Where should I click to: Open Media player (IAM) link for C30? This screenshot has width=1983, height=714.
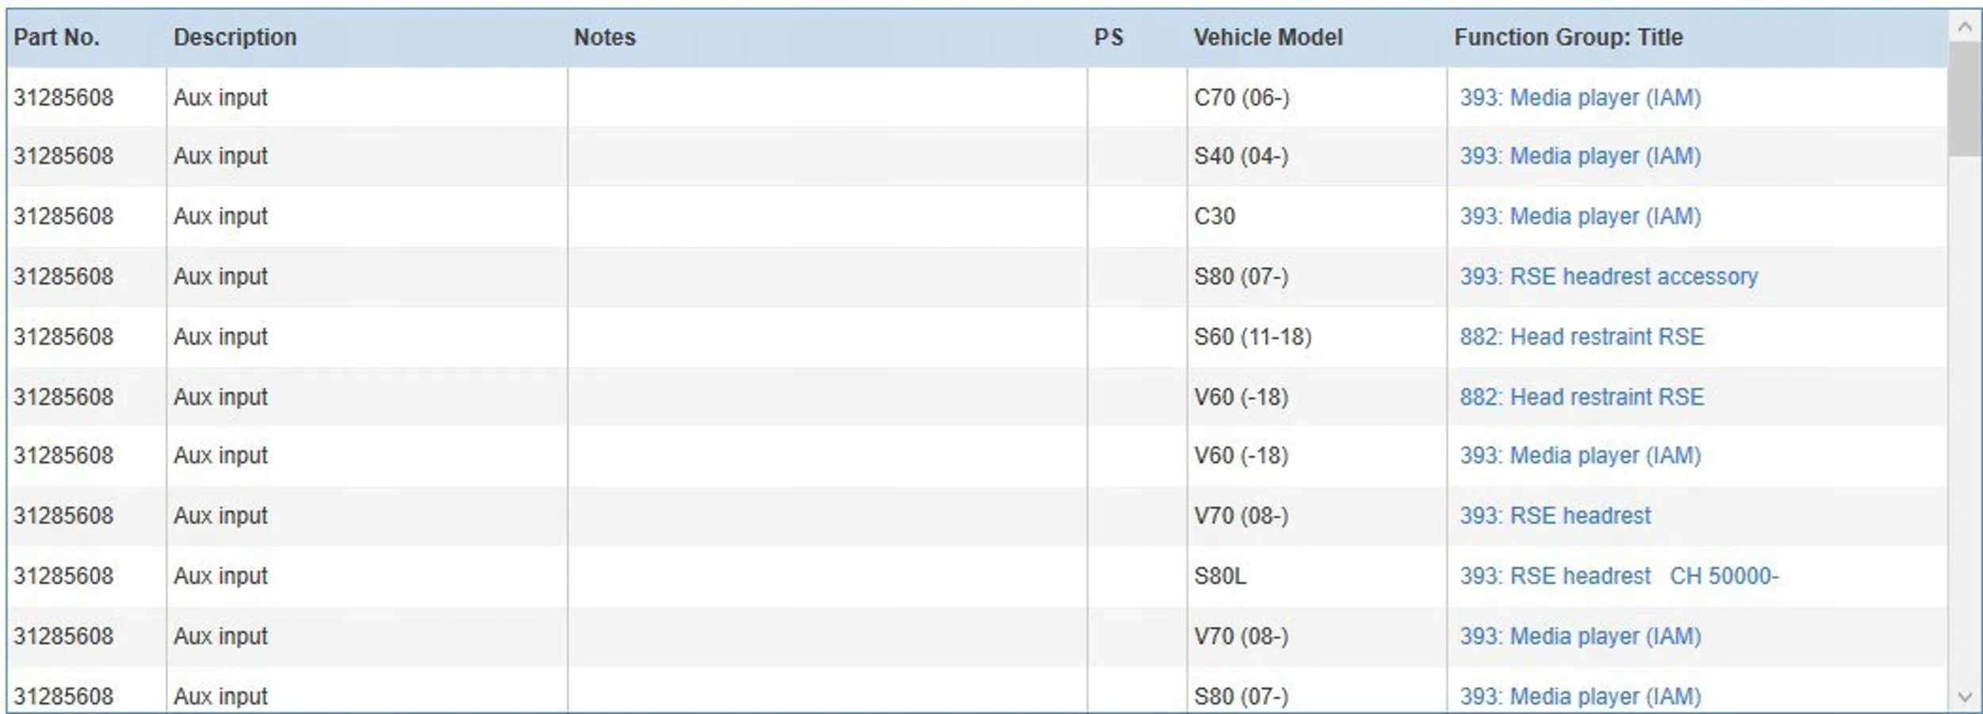[x=1580, y=217]
